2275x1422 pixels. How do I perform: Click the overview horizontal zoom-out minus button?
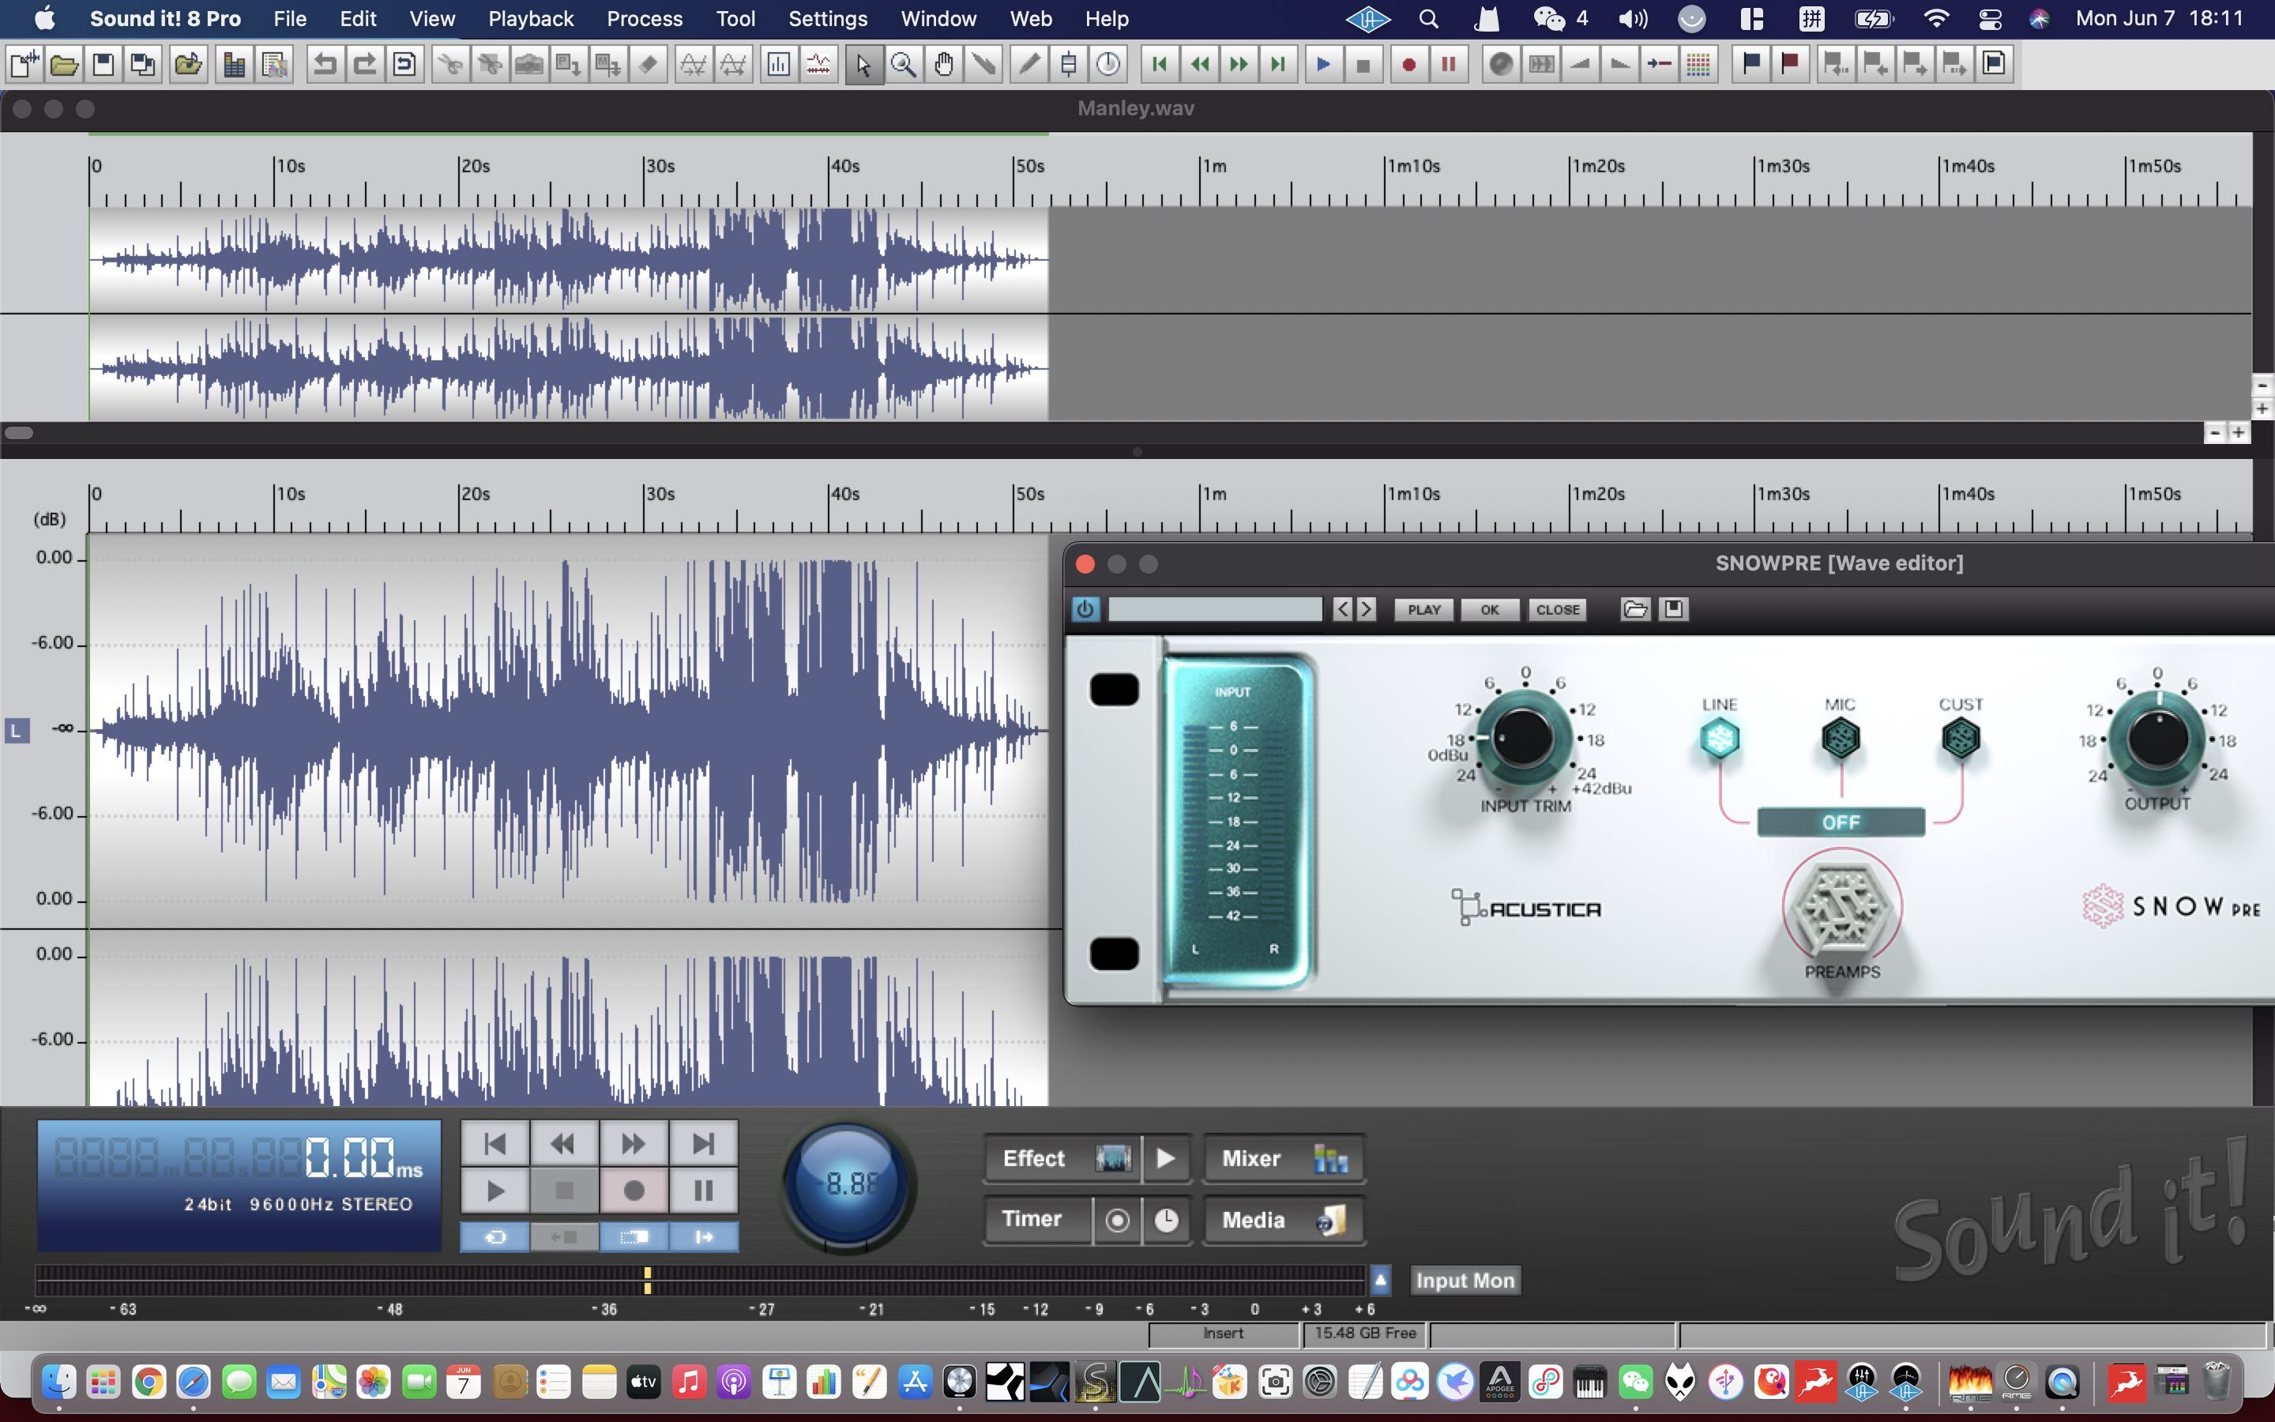[2216, 433]
